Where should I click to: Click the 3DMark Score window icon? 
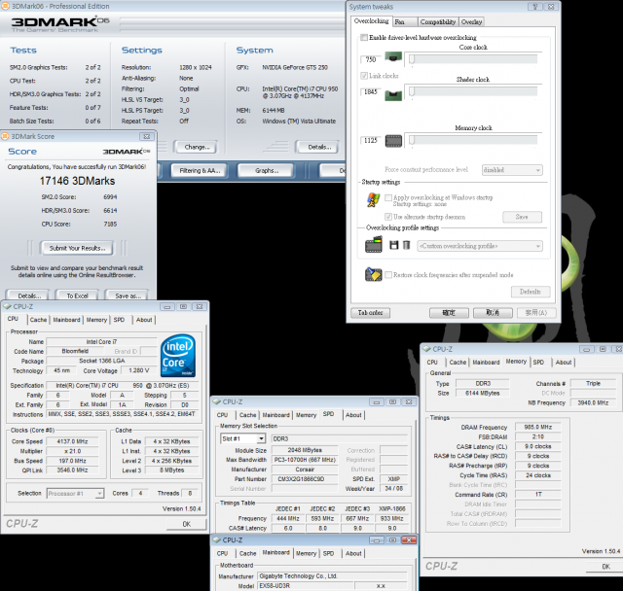click(x=5, y=136)
